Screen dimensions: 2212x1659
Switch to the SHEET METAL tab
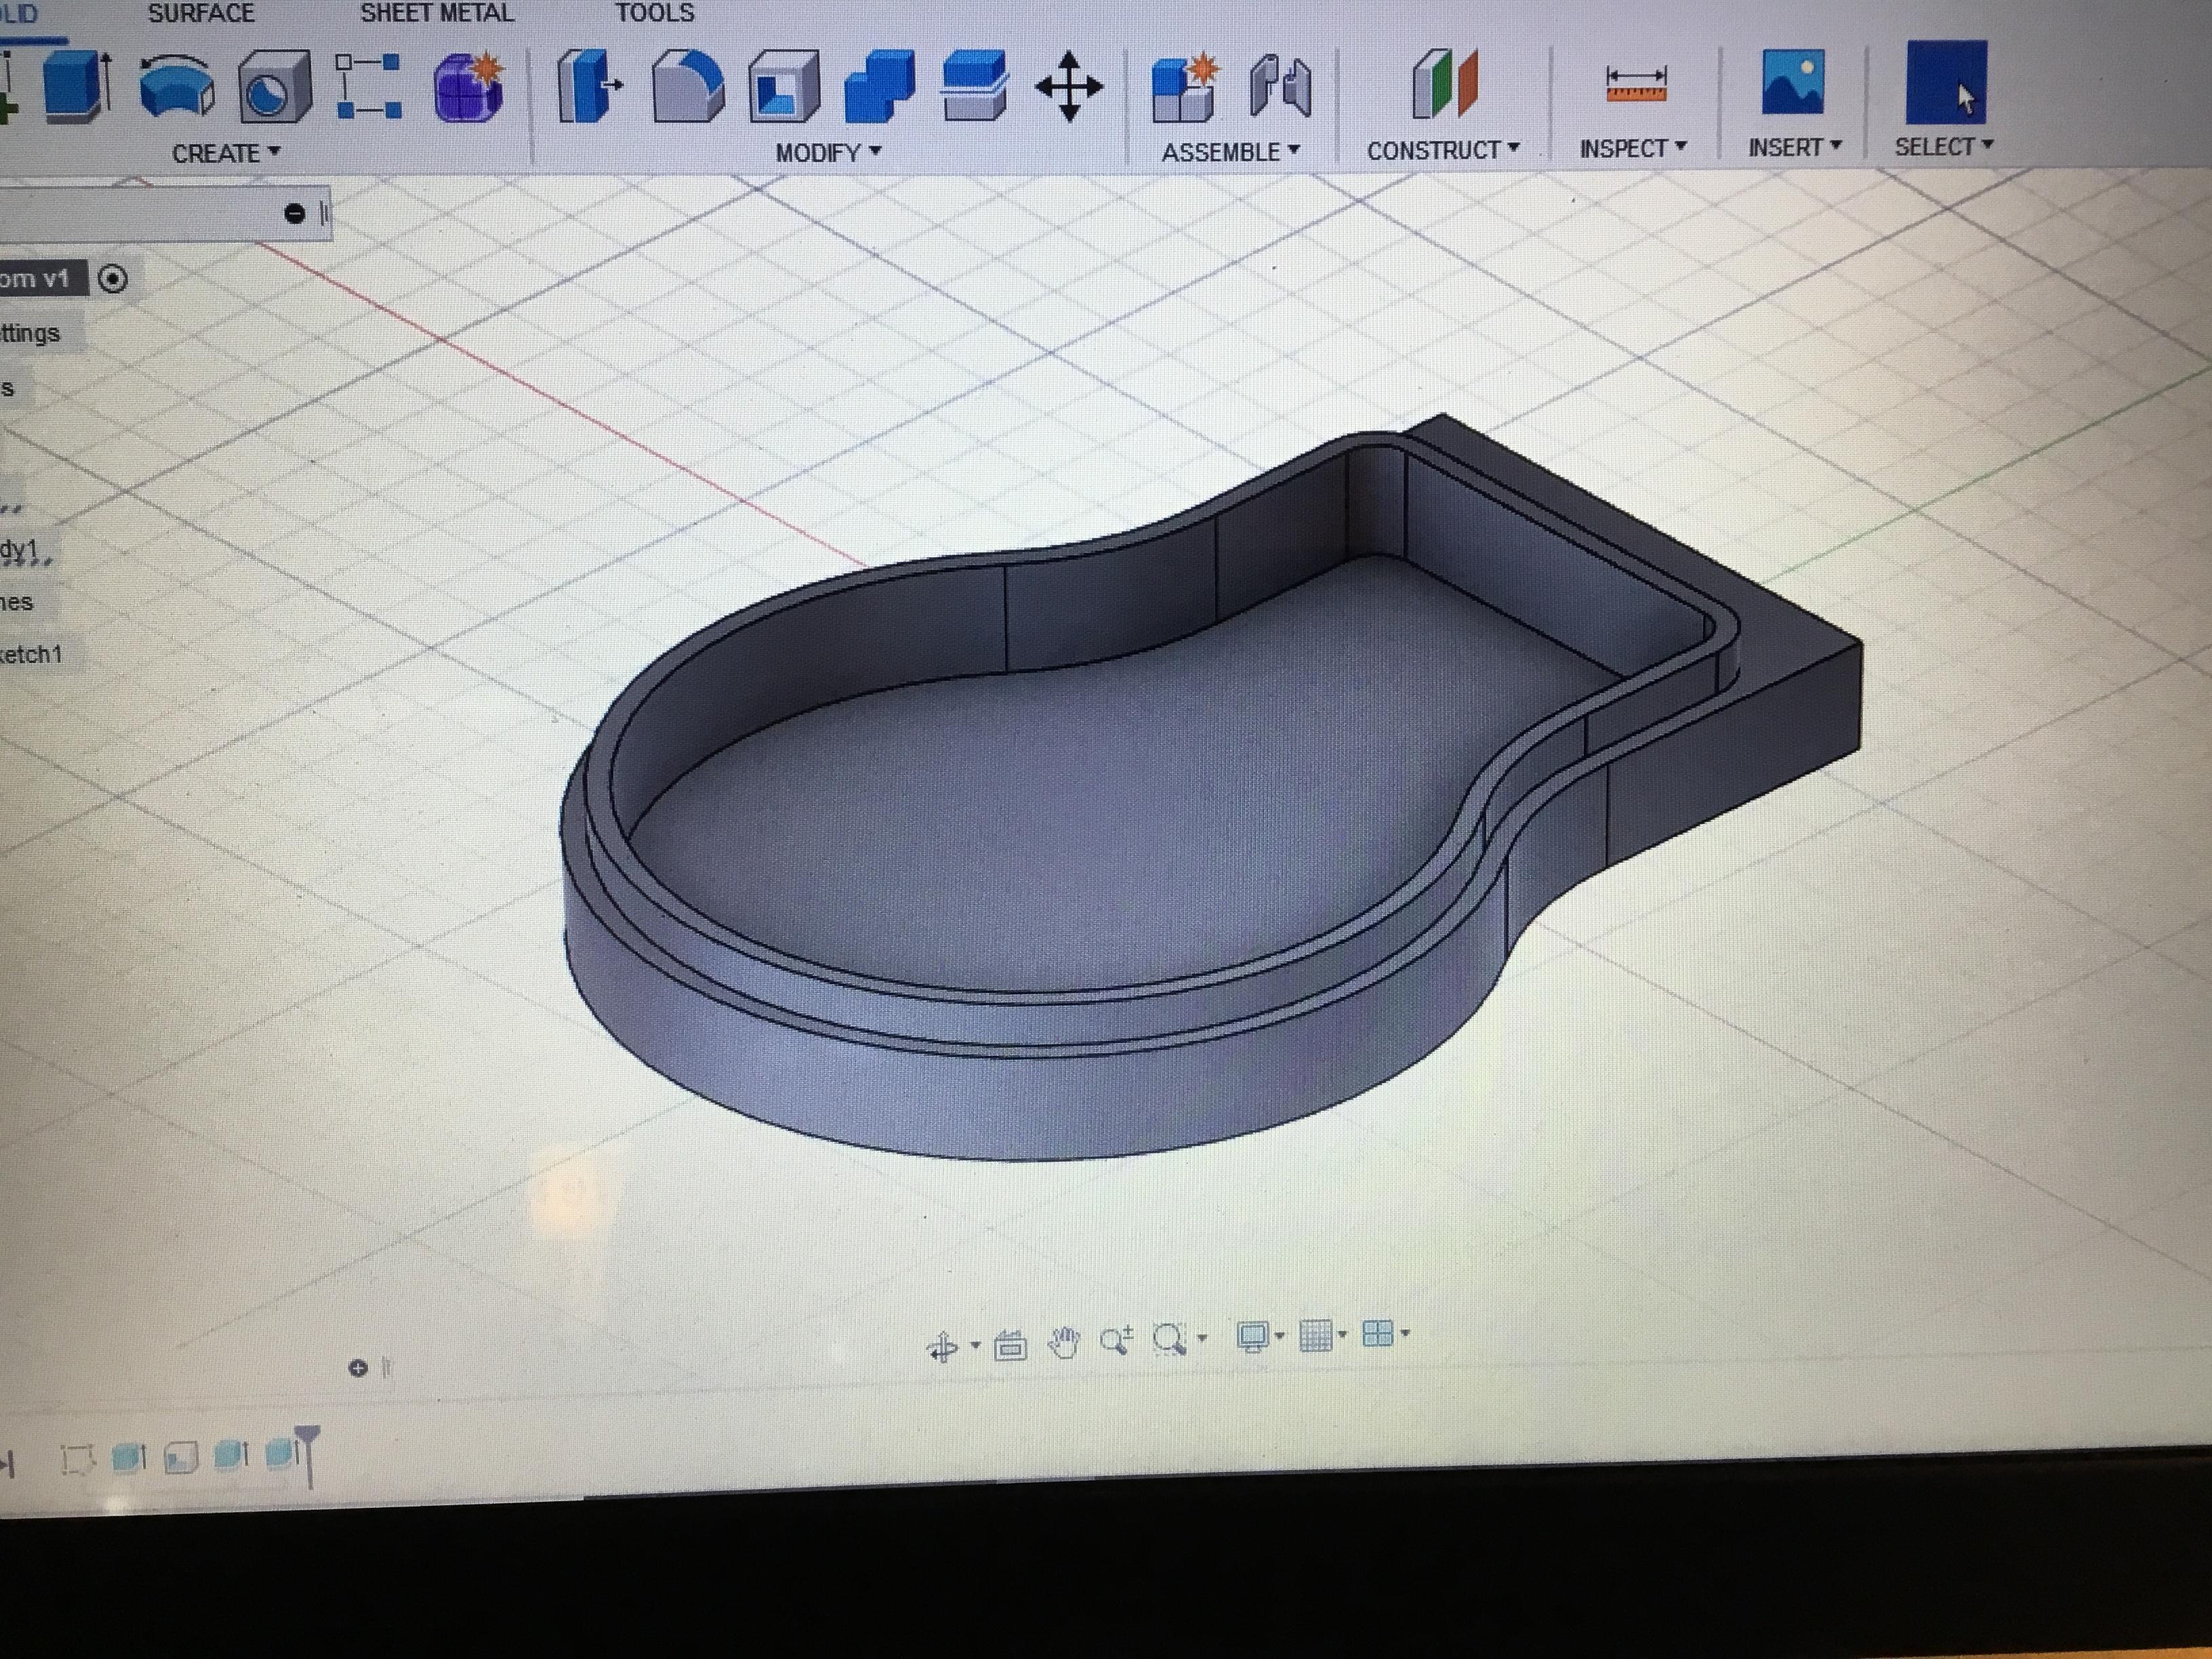(437, 12)
